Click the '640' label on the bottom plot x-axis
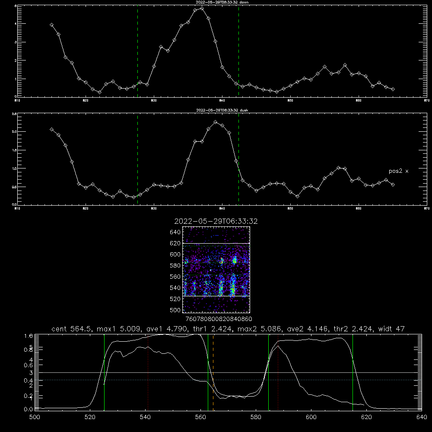This screenshot has width=432, height=432. (x=422, y=417)
